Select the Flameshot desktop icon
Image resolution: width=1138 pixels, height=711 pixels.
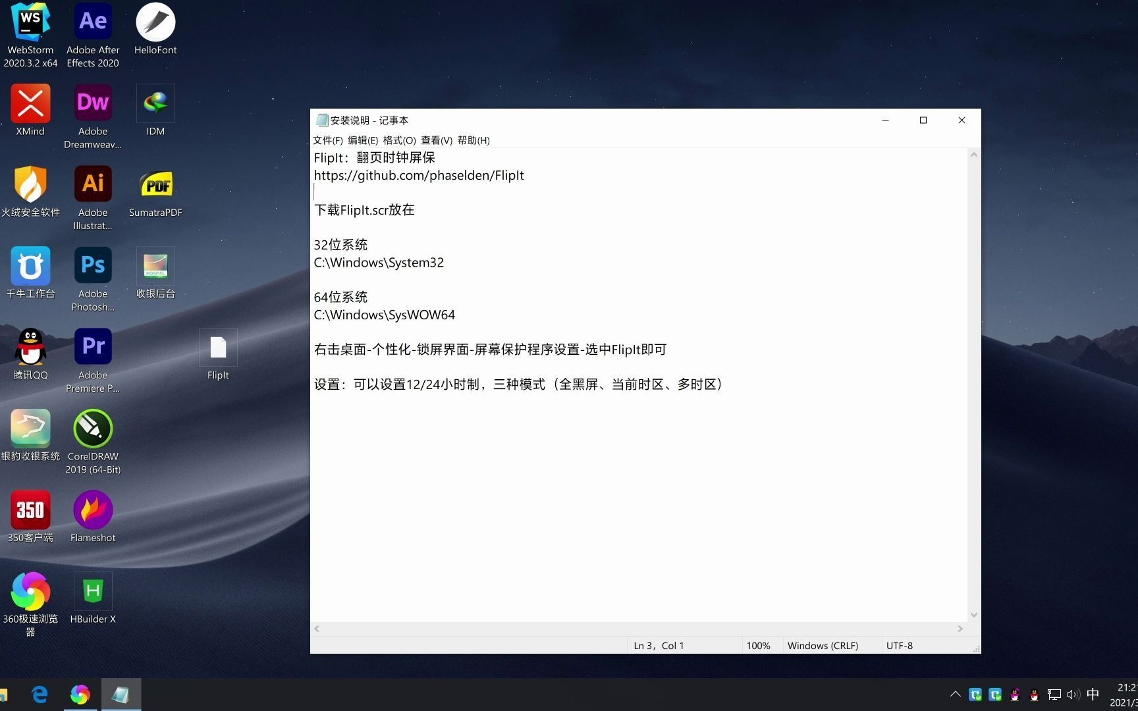[x=93, y=517]
